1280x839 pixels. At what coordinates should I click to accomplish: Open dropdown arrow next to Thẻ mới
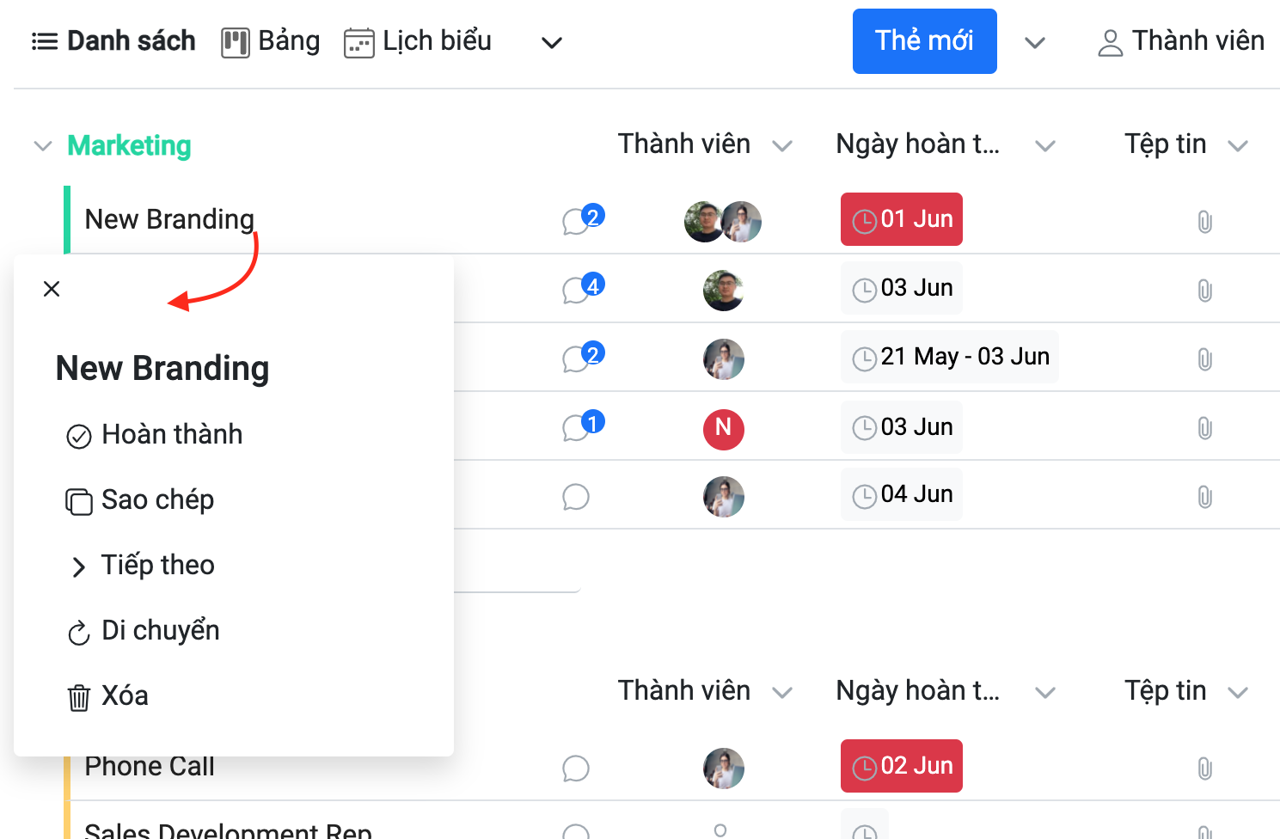pyautogui.click(x=1035, y=42)
